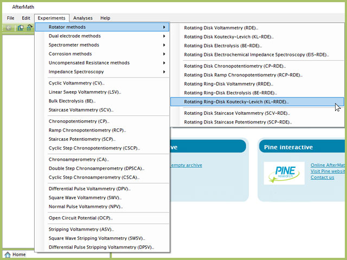This screenshot has height=260, width=347.
Task: Expand the Spectrometer methods submenu
Action: (102, 45)
